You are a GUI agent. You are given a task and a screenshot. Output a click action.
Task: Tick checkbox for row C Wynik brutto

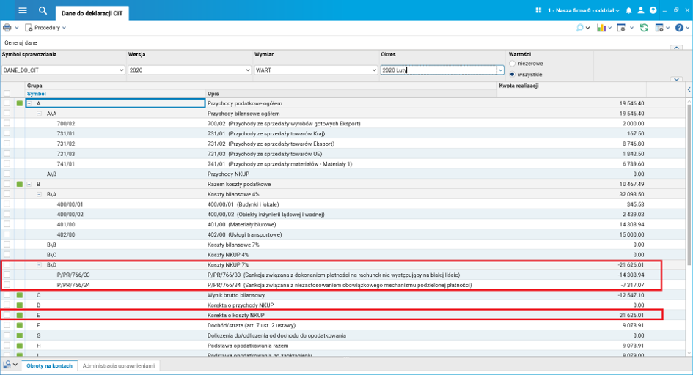pos(7,295)
